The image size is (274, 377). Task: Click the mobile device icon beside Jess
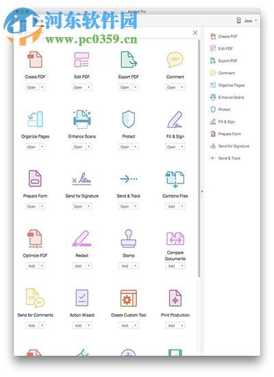[x=238, y=21]
